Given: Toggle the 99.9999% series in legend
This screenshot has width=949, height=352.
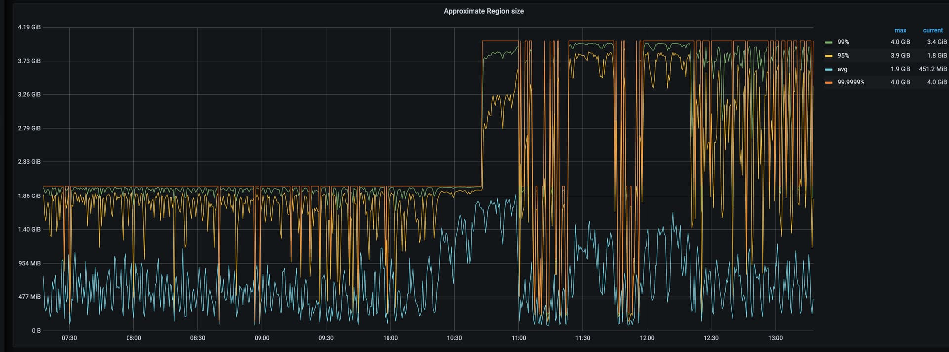Looking at the screenshot, I should (851, 82).
